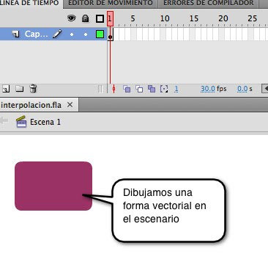This screenshot has height=273, width=268.
Task: Click the Escena 1 clapperboard icon
Action: tap(21, 122)
